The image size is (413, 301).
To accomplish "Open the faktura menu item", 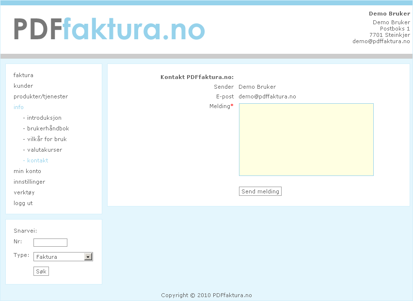I will coord(23,75).
